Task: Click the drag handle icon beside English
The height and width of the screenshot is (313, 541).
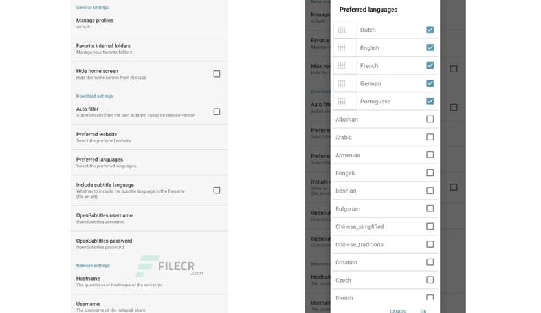Action: [342, 48]
